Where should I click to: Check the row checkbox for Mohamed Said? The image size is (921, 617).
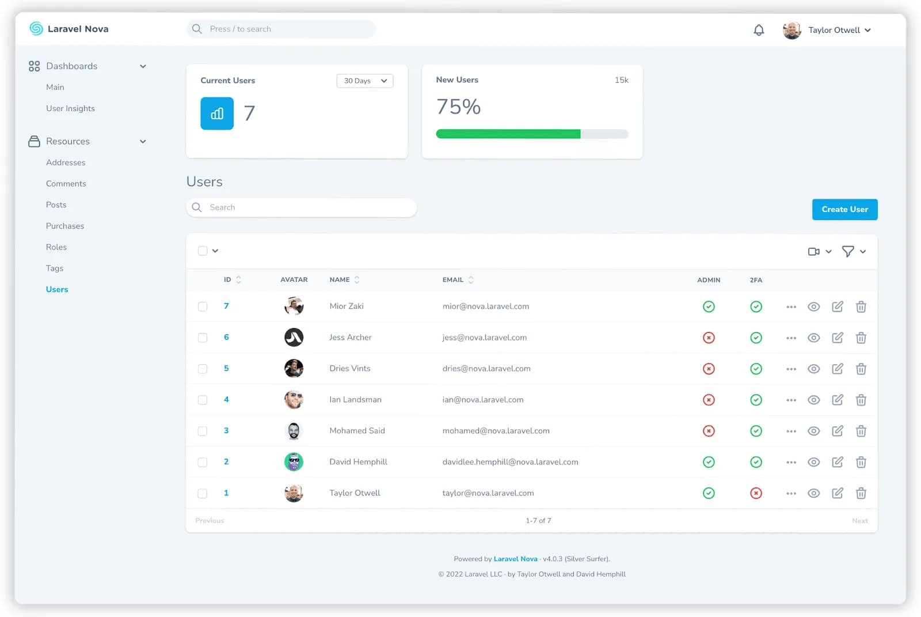pos(203,431)
